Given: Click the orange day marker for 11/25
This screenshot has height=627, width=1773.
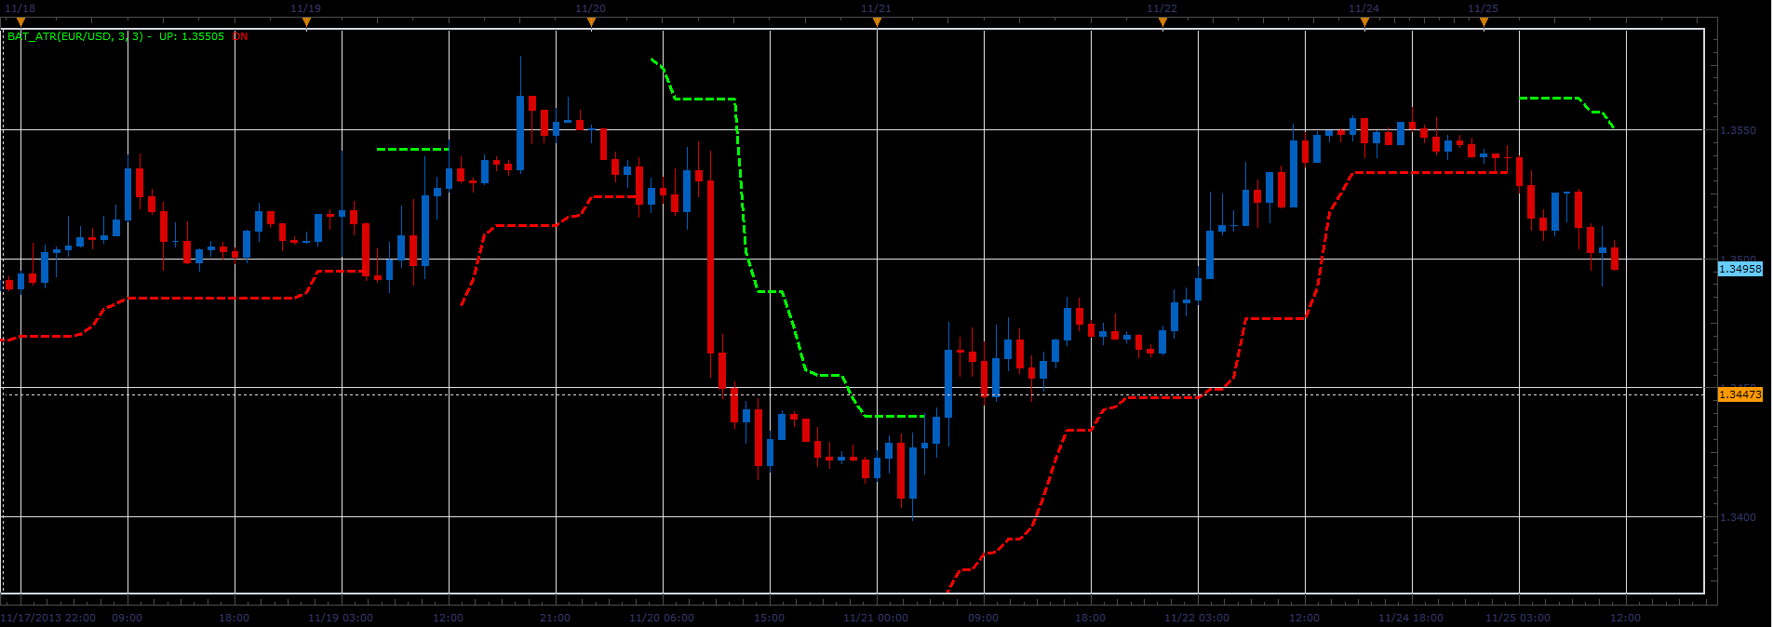Looking at the screenshot, I should tap(1484, 22).
